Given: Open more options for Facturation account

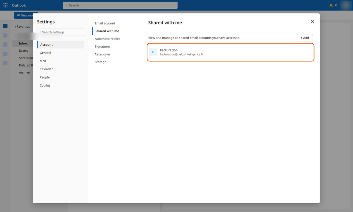Looking at the screenshot, I should [x=310, y=52].
